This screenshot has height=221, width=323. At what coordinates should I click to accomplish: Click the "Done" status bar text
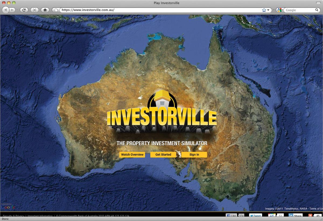click(x=5, y=219)
